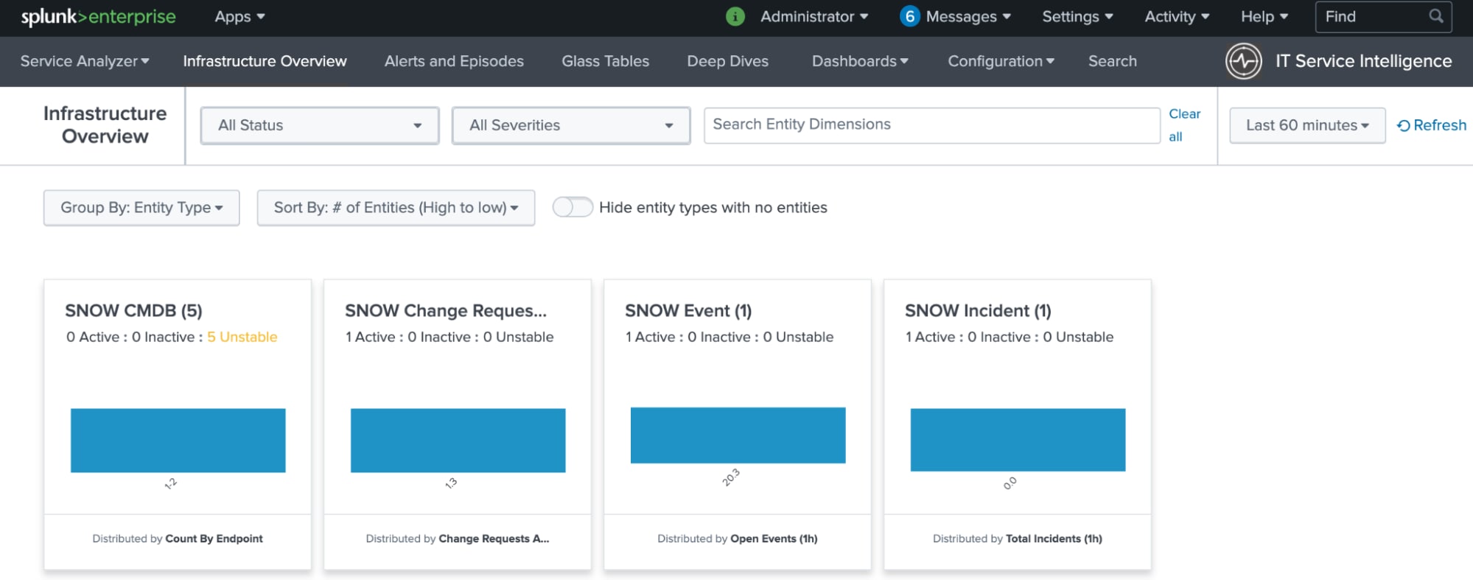
Task: Open Alerts and Episodes tab
Action: [x=454, y=61]
